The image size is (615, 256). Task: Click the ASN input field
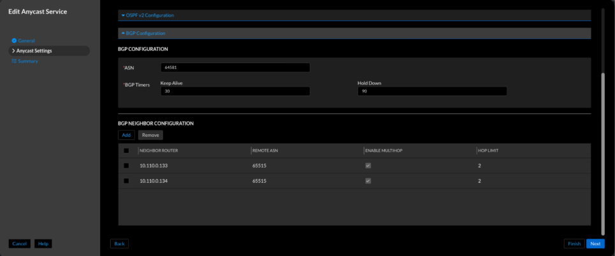[x=235, y=68]
